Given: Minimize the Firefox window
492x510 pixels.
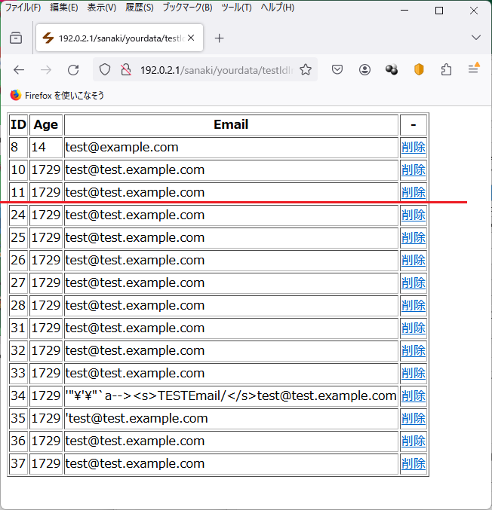Looking at the screenshot, I should (x=404, y=11).
